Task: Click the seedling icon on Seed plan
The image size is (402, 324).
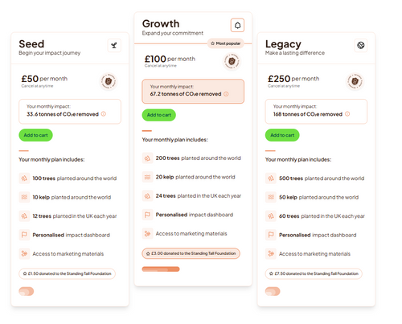Action: tap(114, 45)
